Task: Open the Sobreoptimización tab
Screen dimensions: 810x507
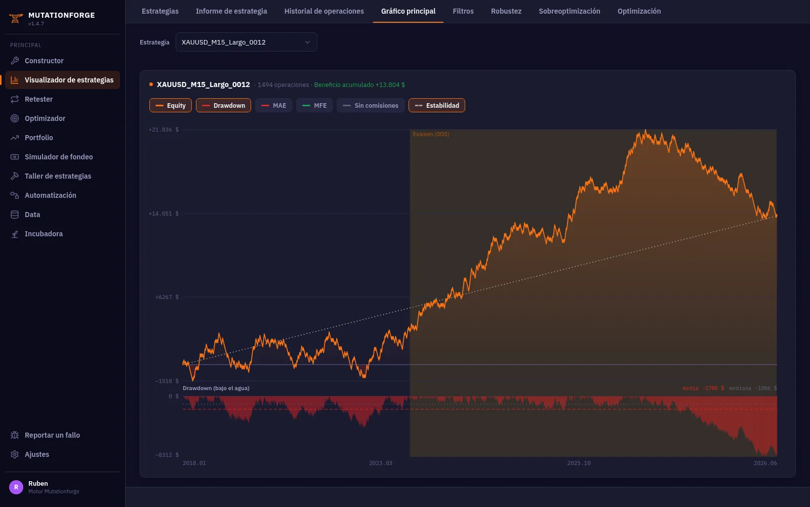Action: point(570,11)
